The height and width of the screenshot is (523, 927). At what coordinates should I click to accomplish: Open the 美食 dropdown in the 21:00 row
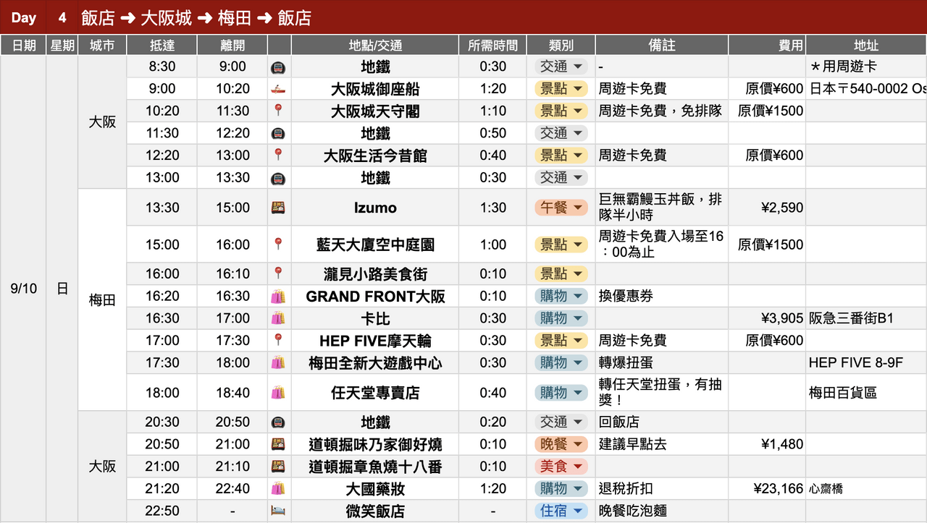tap(578, 467)
